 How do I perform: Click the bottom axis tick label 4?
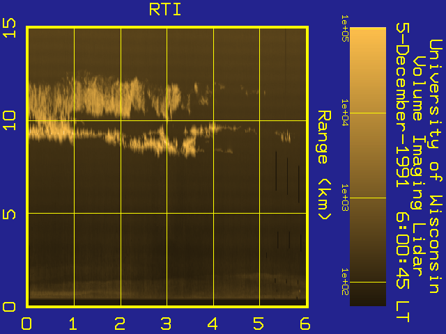[212, 324]
